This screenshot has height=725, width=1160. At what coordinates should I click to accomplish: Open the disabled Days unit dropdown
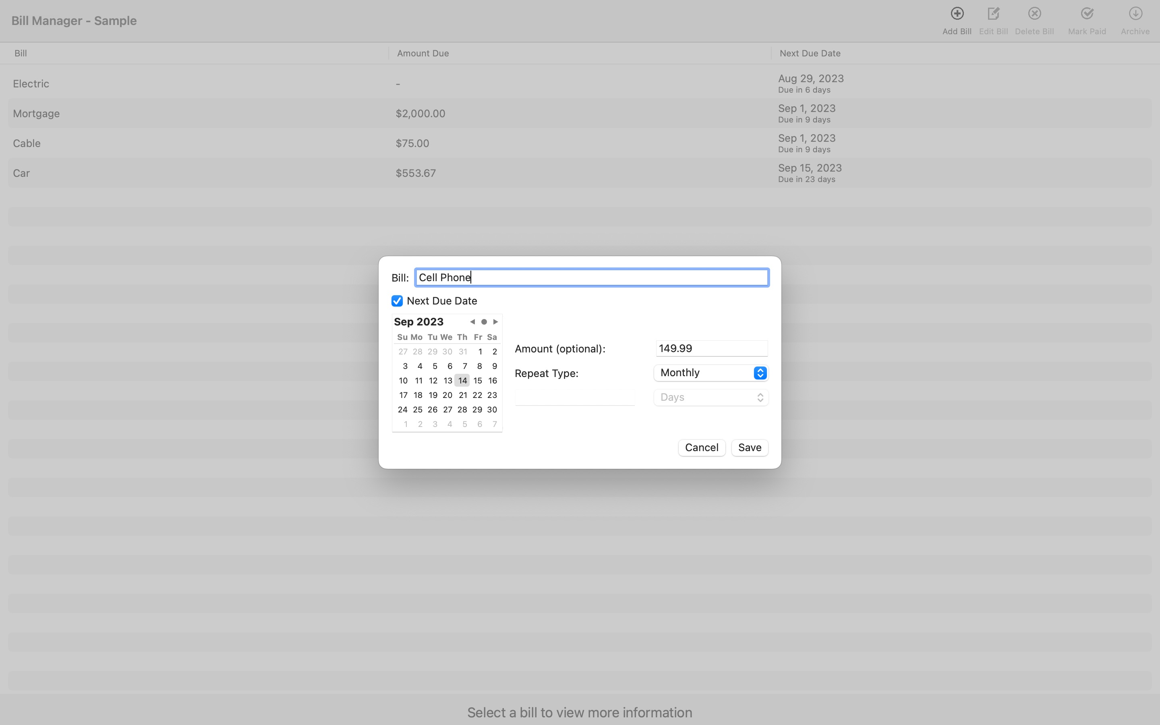pos(711,398)
